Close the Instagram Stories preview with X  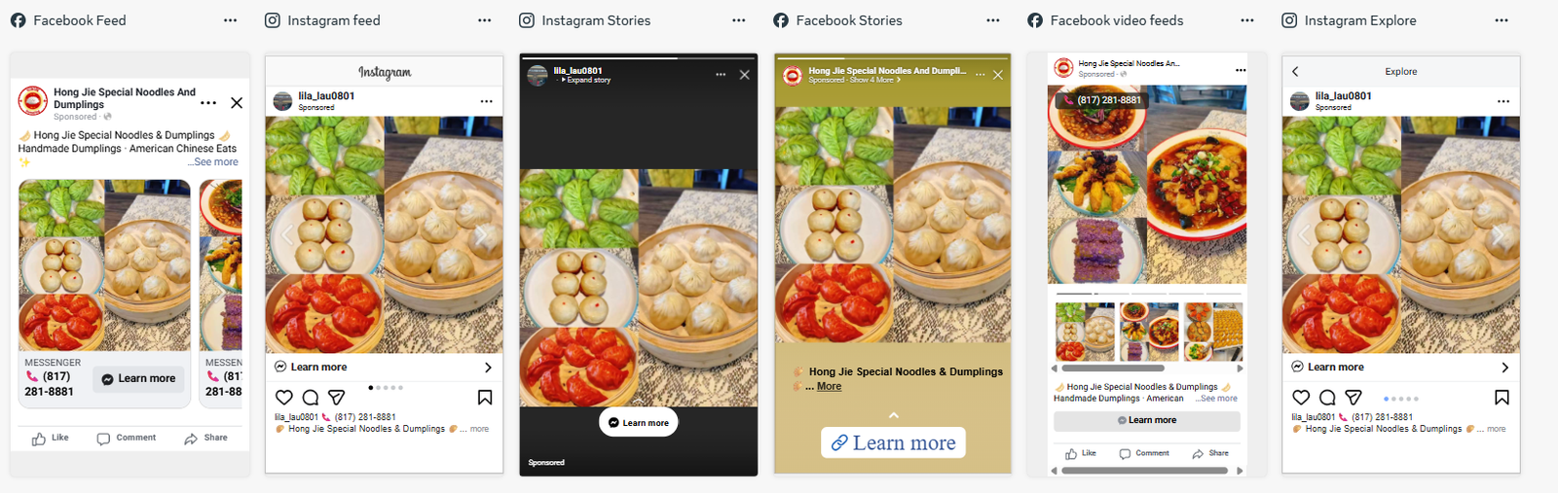pyautogui.click(x=745, y=75)
